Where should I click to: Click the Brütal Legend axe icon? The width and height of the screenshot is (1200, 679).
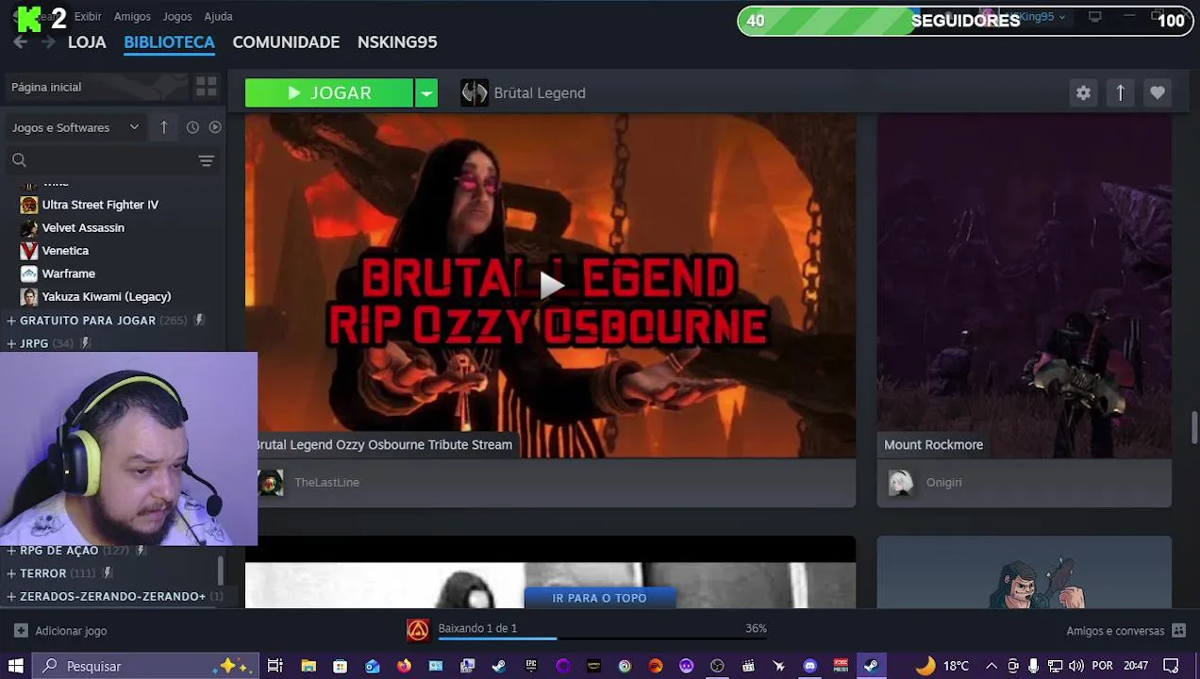pos(475,92)
